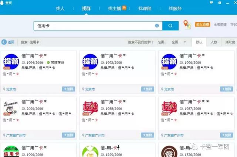Open the 卡神 avatar of the 1988/2000 group
The height and width of the screenshot is (157, 237).
[90, 108]
